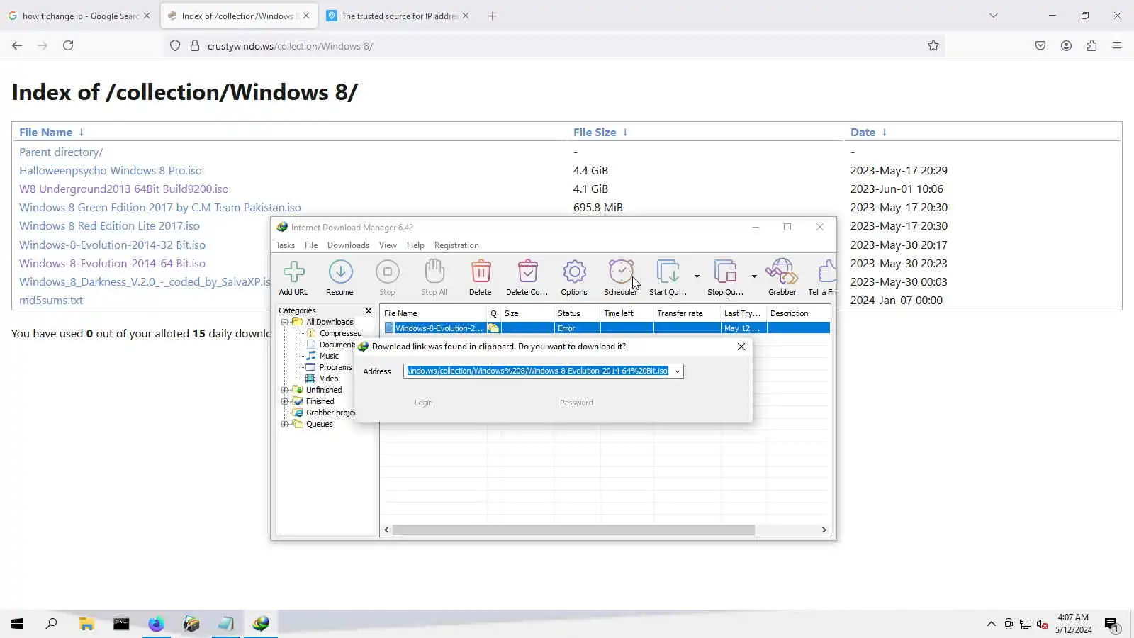Open the notification center icon
The height and width of the screenshot is (638, 1134).
click(1111, 624)
